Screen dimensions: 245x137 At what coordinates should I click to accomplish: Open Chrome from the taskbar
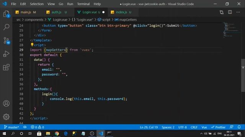[x=57, y=134]
